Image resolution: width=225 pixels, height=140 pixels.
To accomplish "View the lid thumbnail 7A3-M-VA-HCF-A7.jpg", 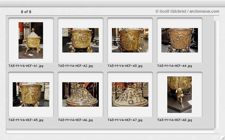I will point(130,94).
